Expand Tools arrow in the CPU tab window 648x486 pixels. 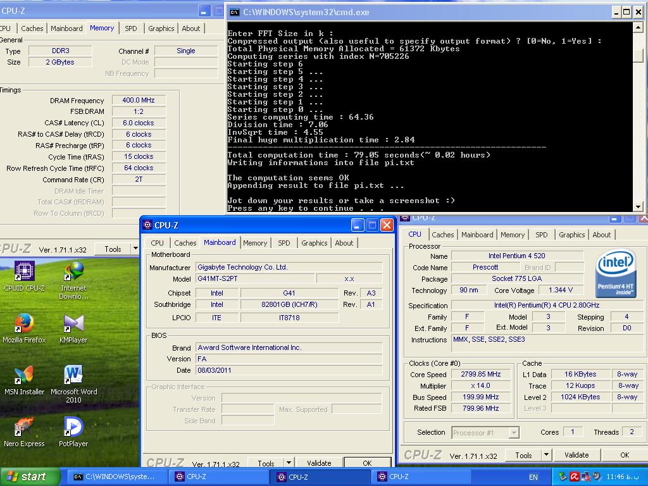tap(546, 454)
